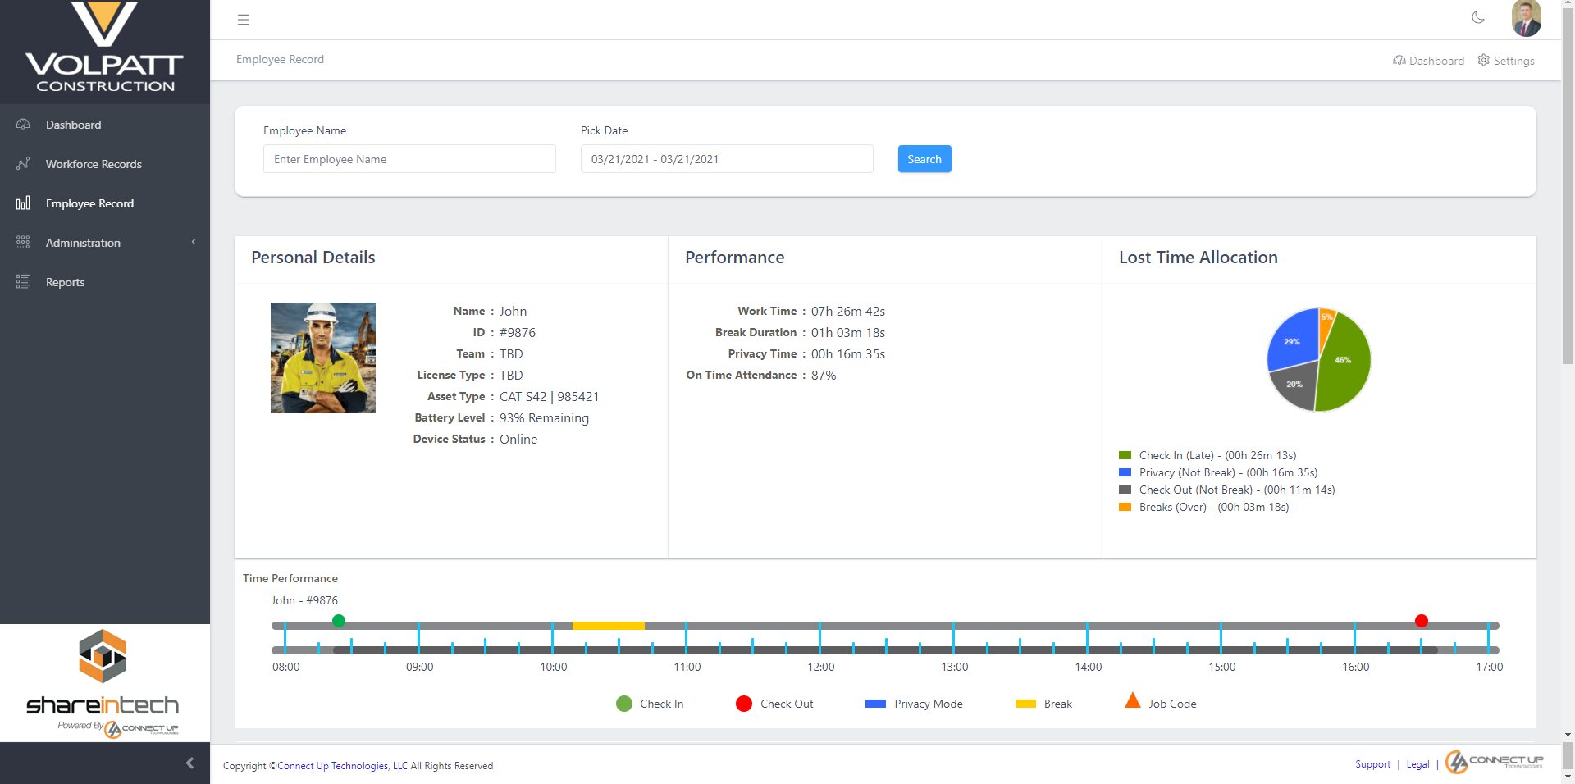Open the user profile avatar
The width and height of the screenshot is (1575, 784).
[1526, 18]
